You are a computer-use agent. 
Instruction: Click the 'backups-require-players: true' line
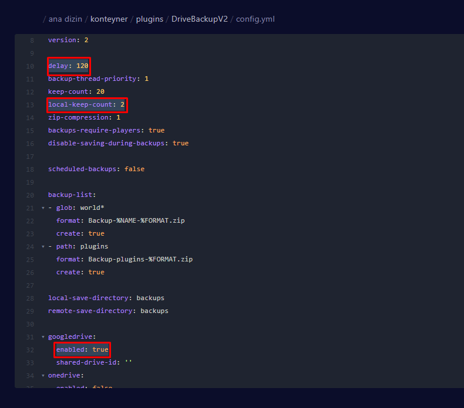[x=106, y=130]
